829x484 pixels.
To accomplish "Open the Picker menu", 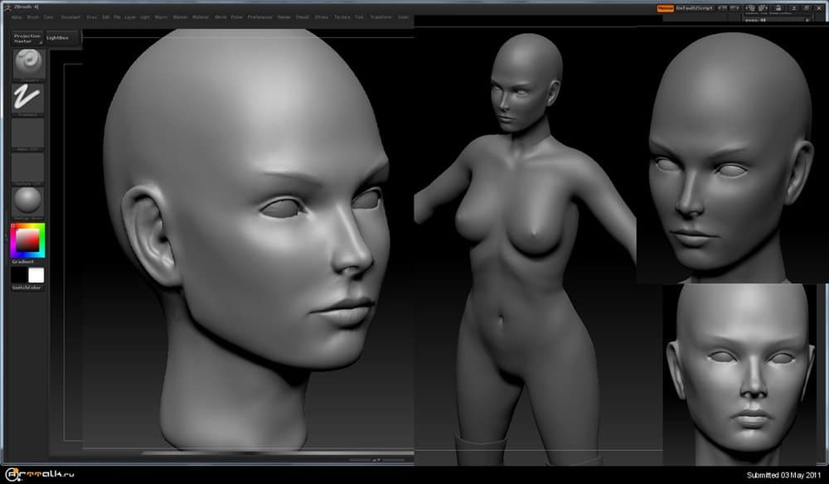I will pyautogui.click(x=237, y=17).
